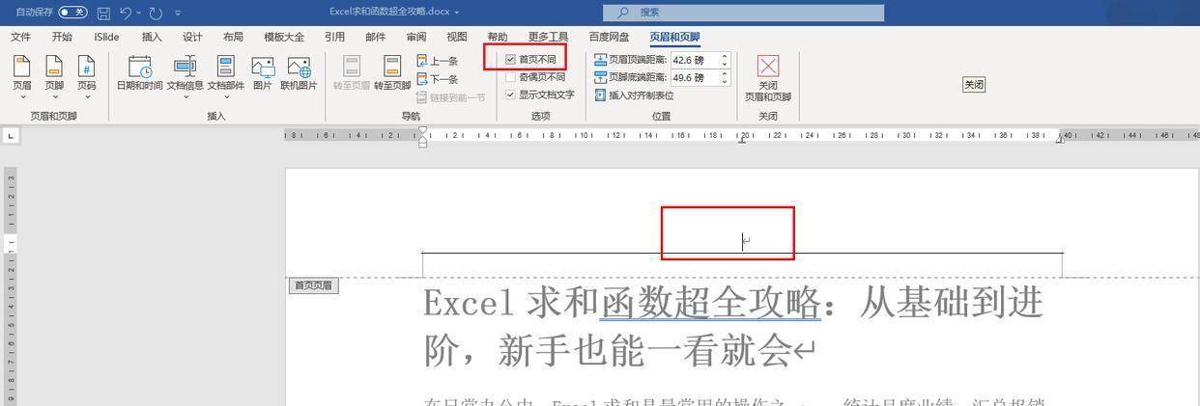This screenshot has height=406, width=1200.
Task: Open the 插入 (Insert) ribbon tab
Action: [152, 38]
